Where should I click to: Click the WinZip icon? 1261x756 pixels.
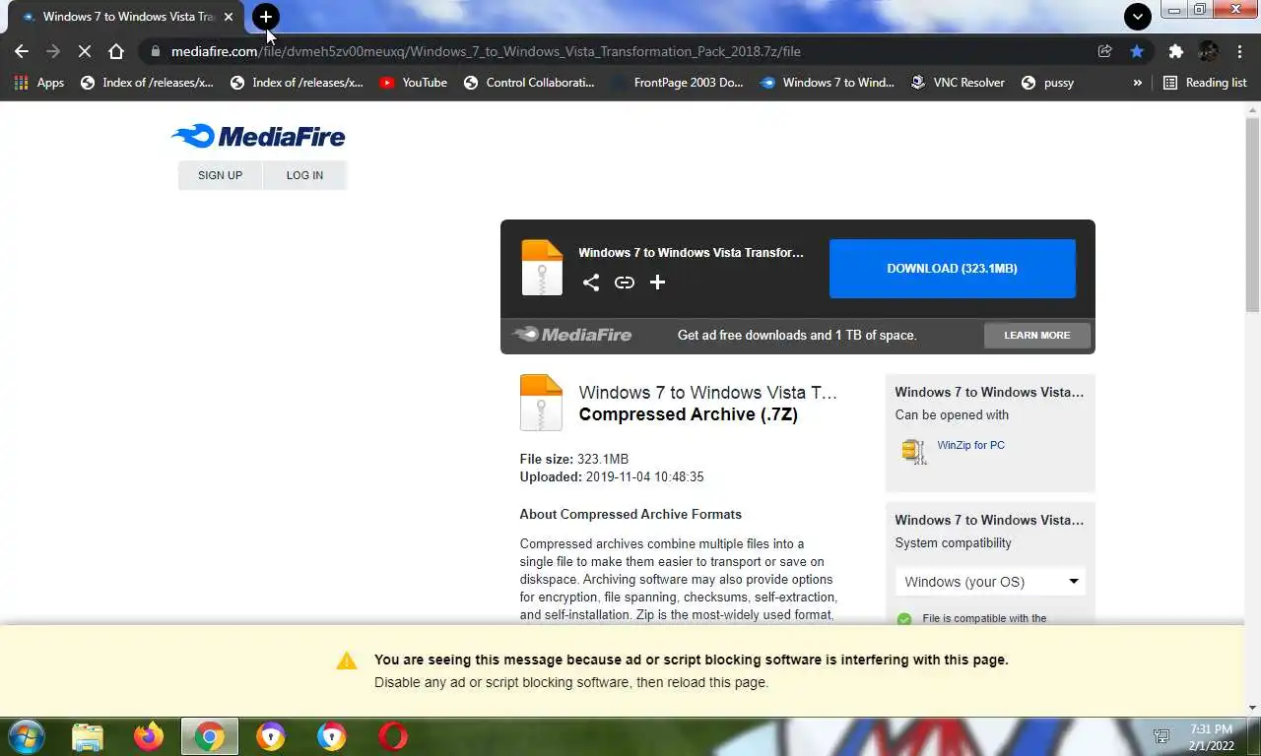pyautogui.click(x=914, y=451)
